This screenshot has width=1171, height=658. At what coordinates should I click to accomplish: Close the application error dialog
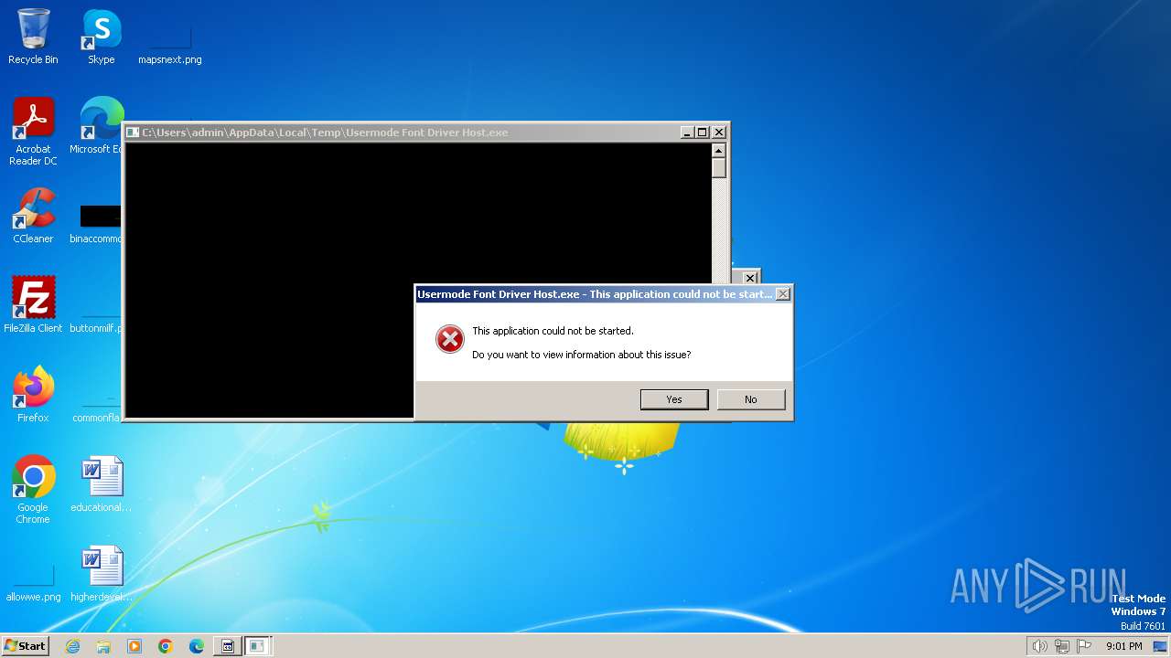pyautogui.click(x=783, y=294)
